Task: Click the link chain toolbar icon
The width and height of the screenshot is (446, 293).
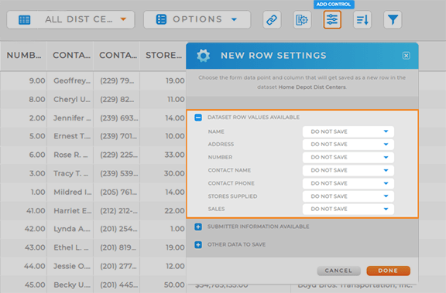Action: click(272, 19)
